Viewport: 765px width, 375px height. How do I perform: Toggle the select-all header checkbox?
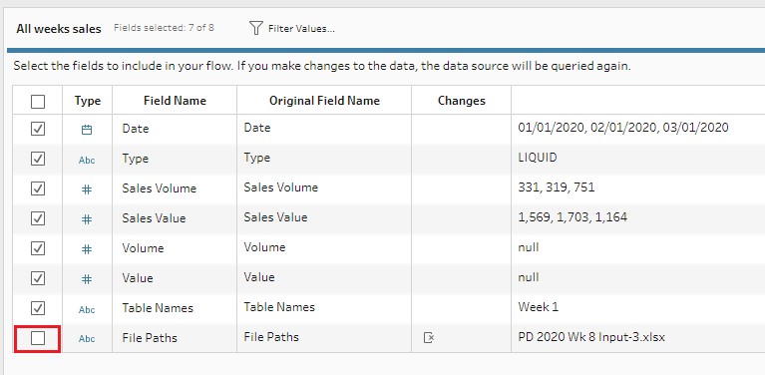click(38, 102)
